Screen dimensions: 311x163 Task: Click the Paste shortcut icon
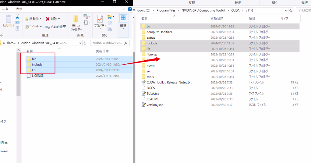click(18, 29)
